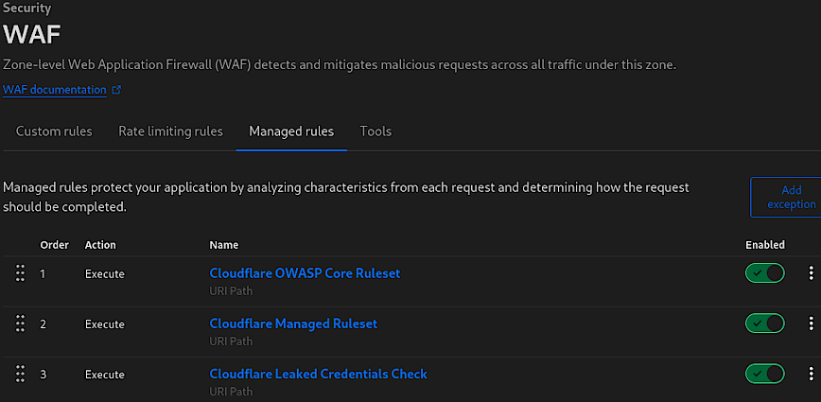The width and height of the screenshot is (821, 402).
Task: Open the Tools tab
Action: pos(376,131)
